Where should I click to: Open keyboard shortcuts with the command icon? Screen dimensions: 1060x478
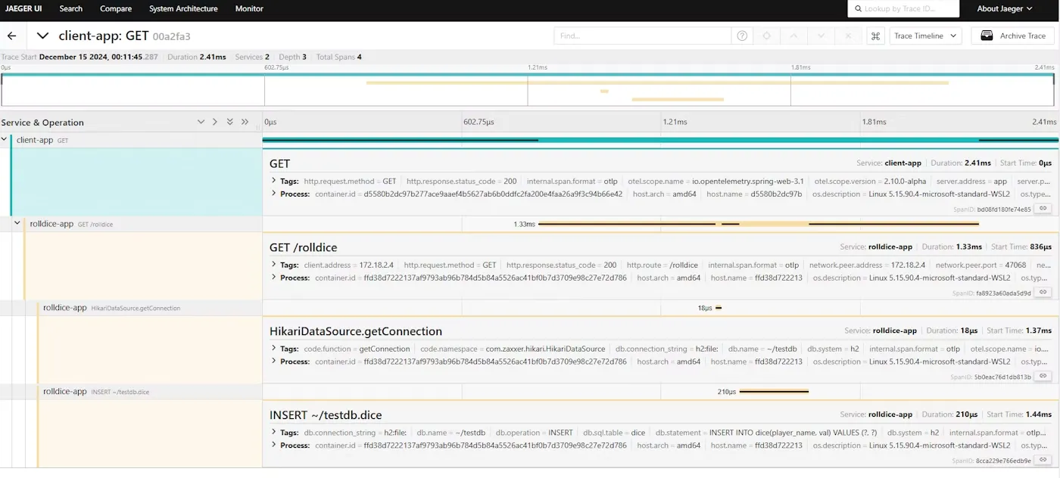pos(876,36)
